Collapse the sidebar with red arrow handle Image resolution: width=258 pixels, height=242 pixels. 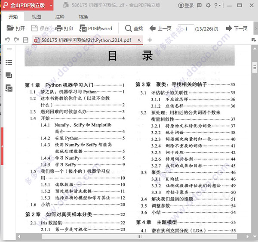tap(2, 146)
